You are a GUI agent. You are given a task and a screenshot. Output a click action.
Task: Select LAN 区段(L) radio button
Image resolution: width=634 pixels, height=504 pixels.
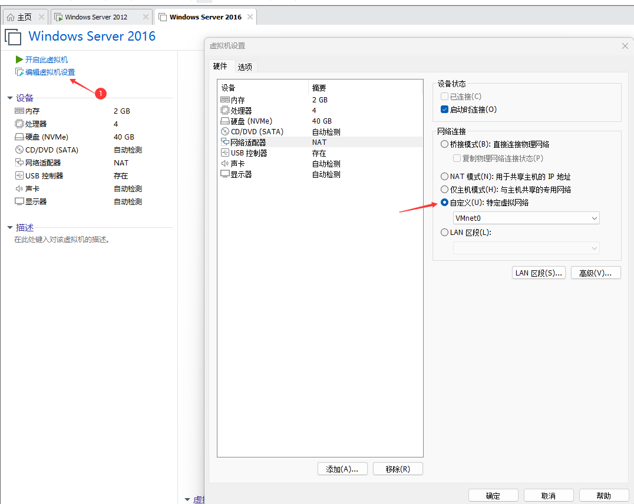coord(444,232)
